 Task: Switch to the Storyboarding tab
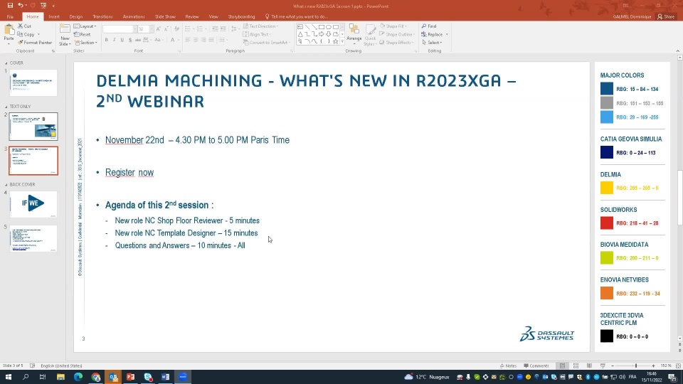pos(241,16)
